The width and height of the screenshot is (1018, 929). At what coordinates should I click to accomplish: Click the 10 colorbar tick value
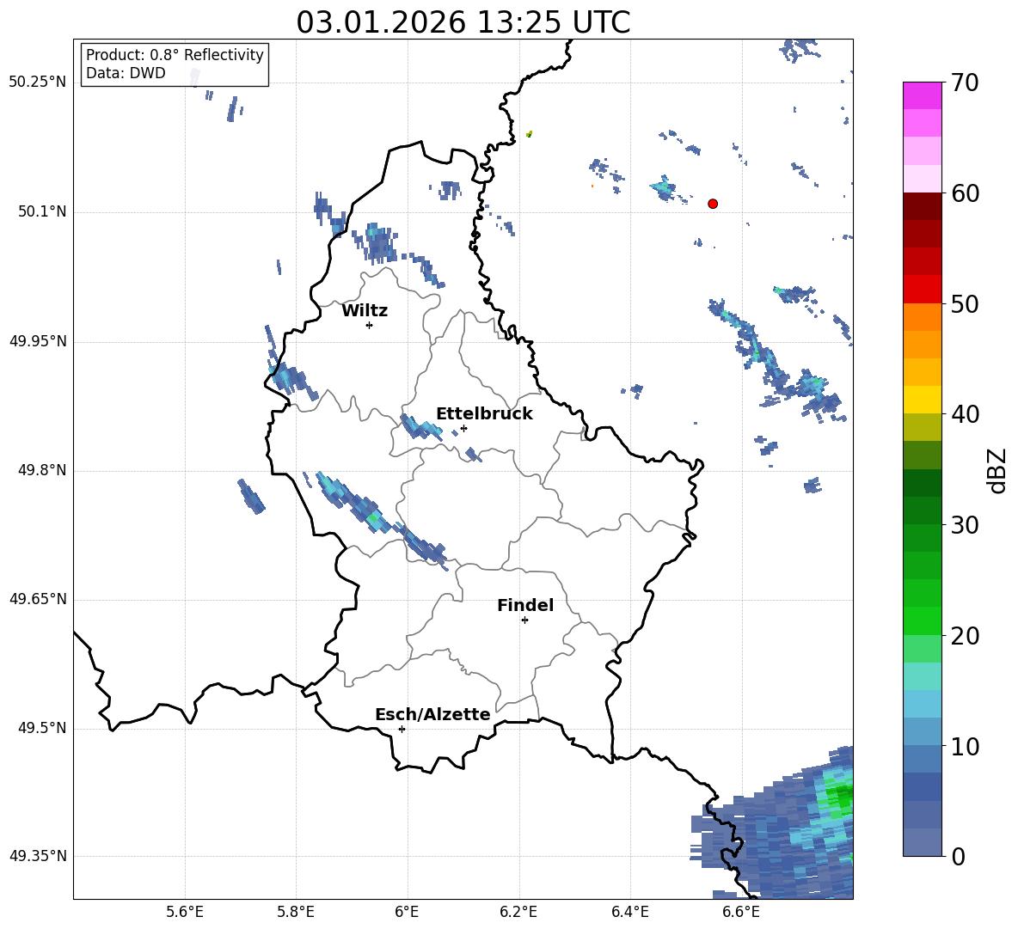965,746
